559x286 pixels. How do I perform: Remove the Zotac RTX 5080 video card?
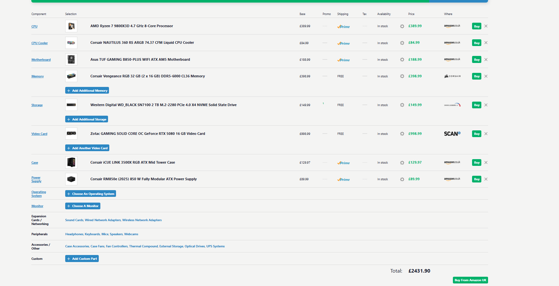tap(486, 134)
